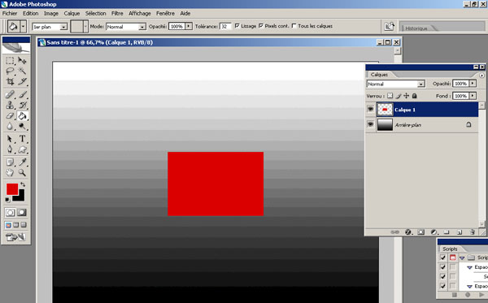Click the red foreground color swatch

[x=12, y=189]
